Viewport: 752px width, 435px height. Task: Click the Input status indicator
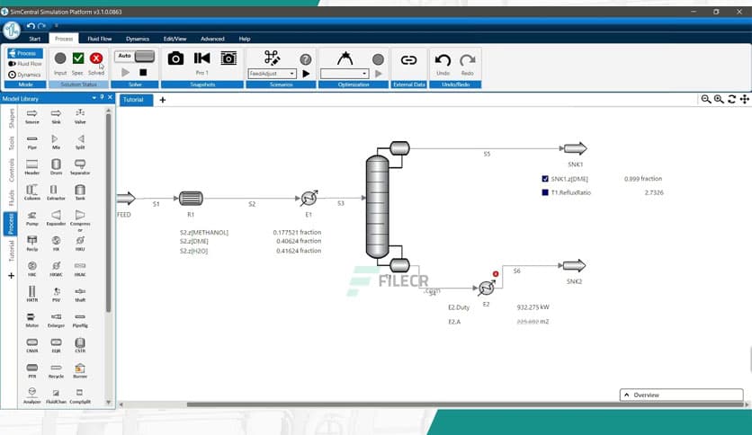pos(60,58)
